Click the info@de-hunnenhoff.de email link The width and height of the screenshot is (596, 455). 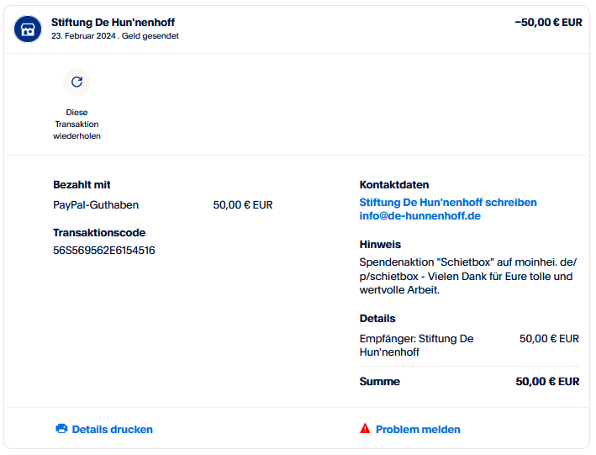coord(420,216)
